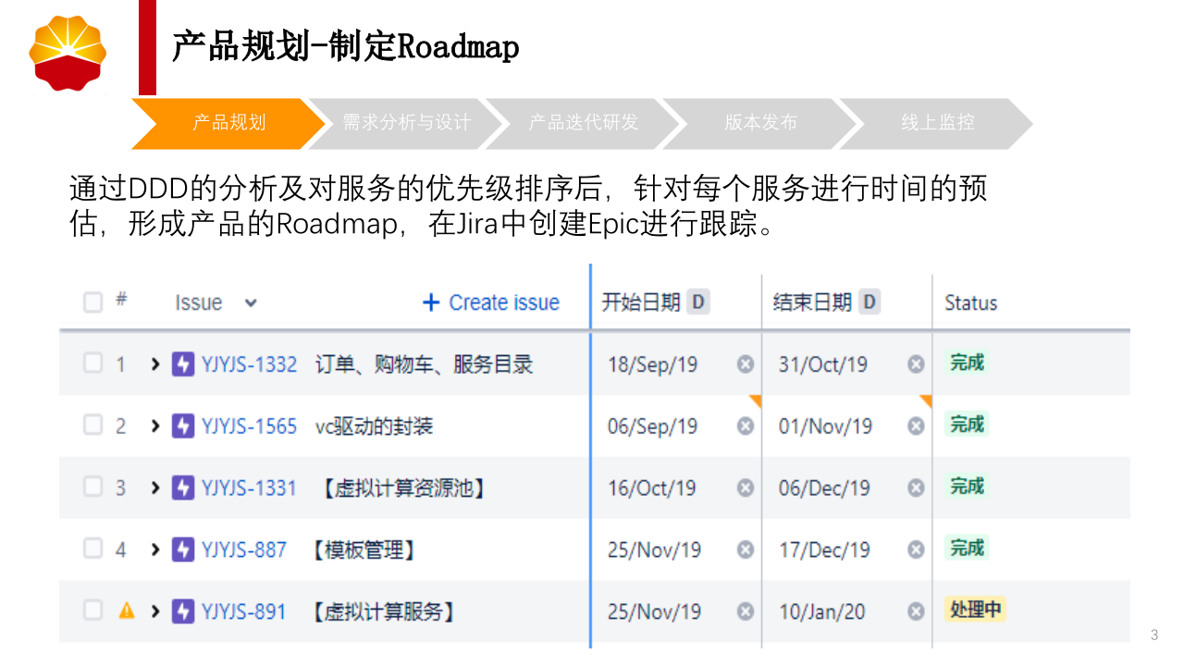1184x666 pixels.
Task: Expand the YJYJS-887 issue row
Action: (x=154, y=549)
